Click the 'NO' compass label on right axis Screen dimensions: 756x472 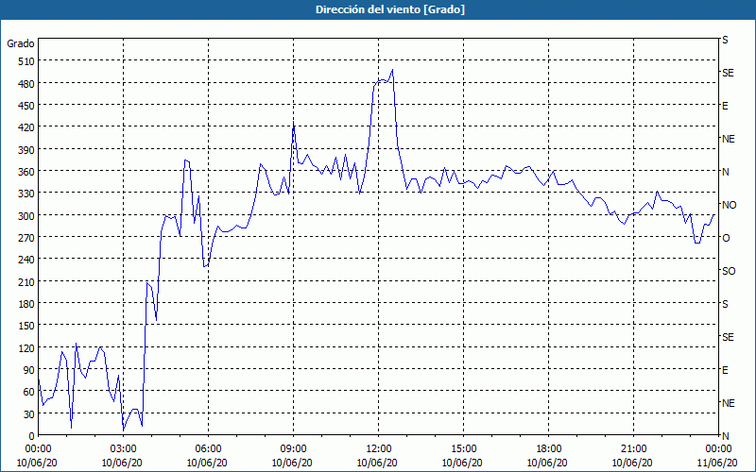point(729,205)
